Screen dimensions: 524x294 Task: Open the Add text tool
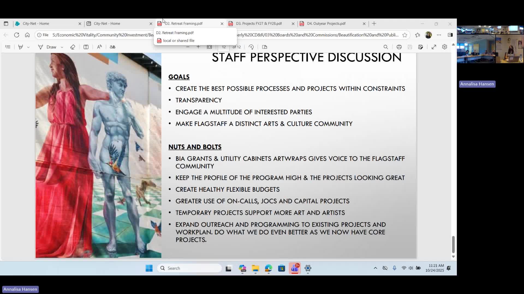click(x=86, y=47)
